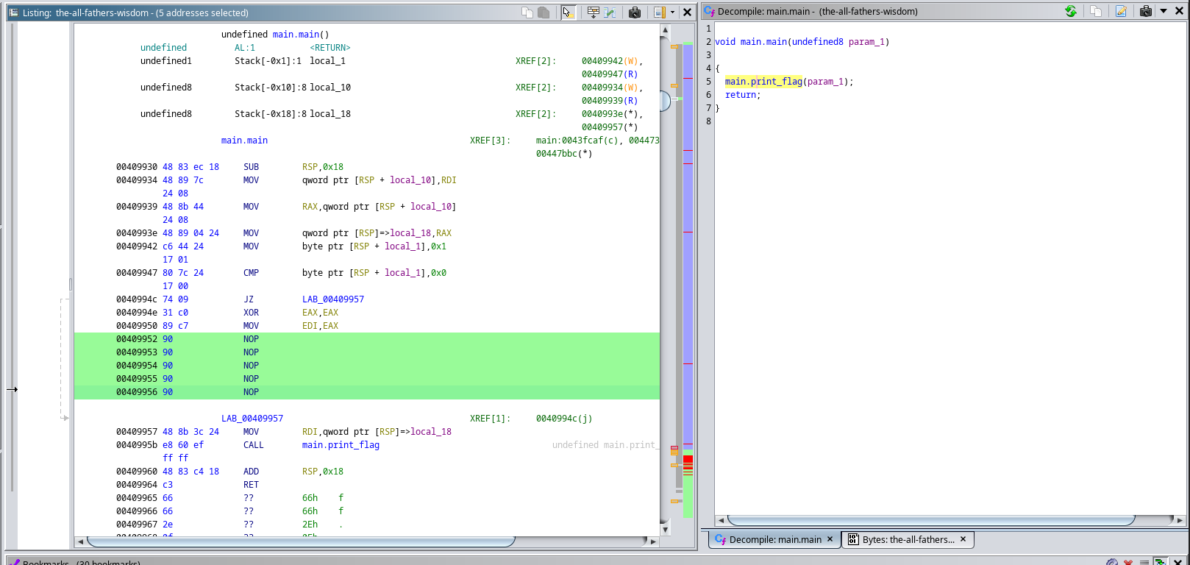Toggle mouse hover mode in Listing

click(568, 12)
